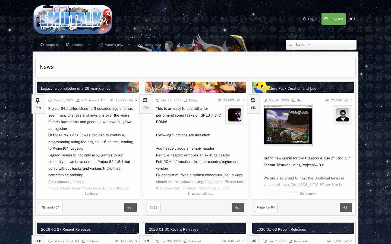The width and height of the screenshot is (391, 244).
Task: Click the read-more arrow button on Legacy article
Action: point(131,207)
